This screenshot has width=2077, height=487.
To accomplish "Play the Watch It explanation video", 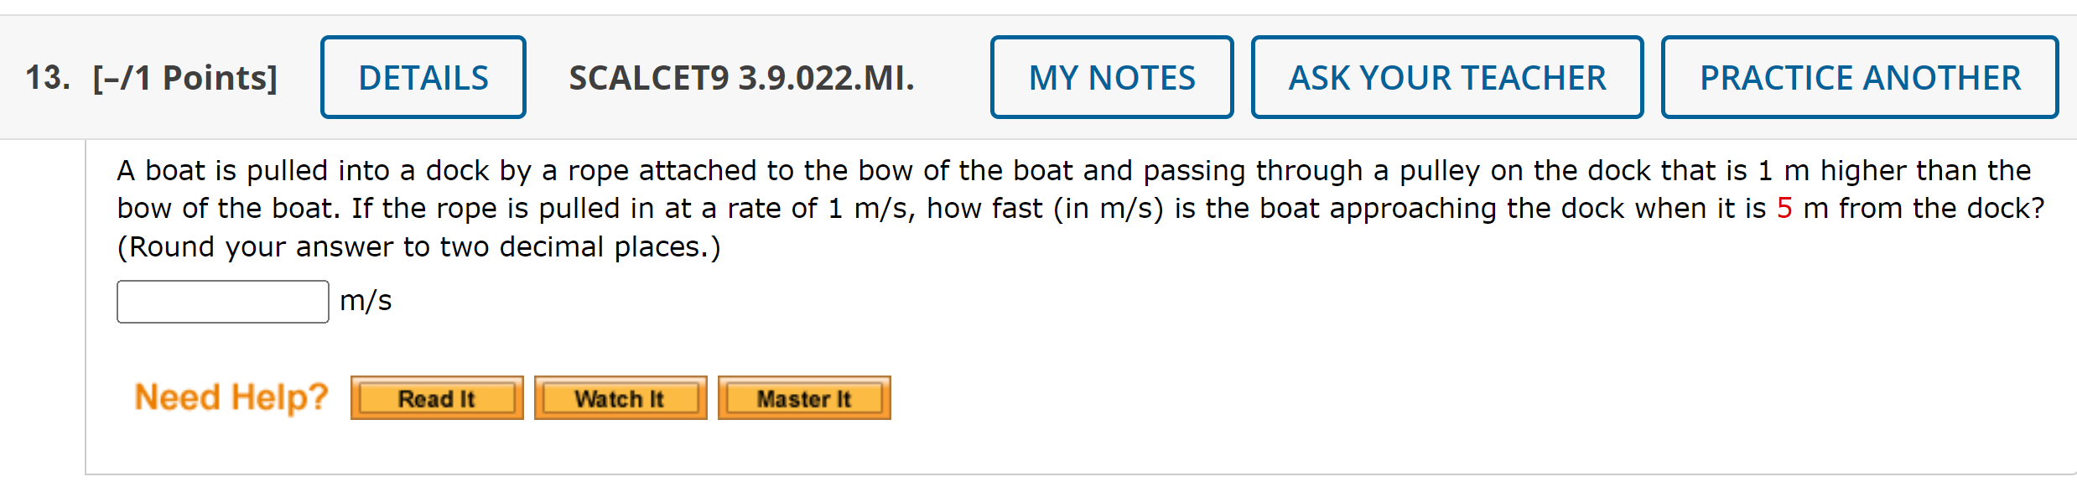I will [x=620, y=397].
